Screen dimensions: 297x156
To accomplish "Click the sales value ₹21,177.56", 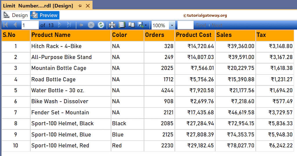I will [x=242, y=91].
